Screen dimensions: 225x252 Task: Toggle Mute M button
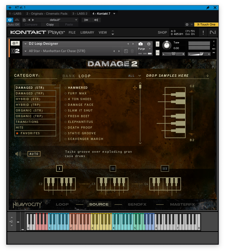coord(157,53)
